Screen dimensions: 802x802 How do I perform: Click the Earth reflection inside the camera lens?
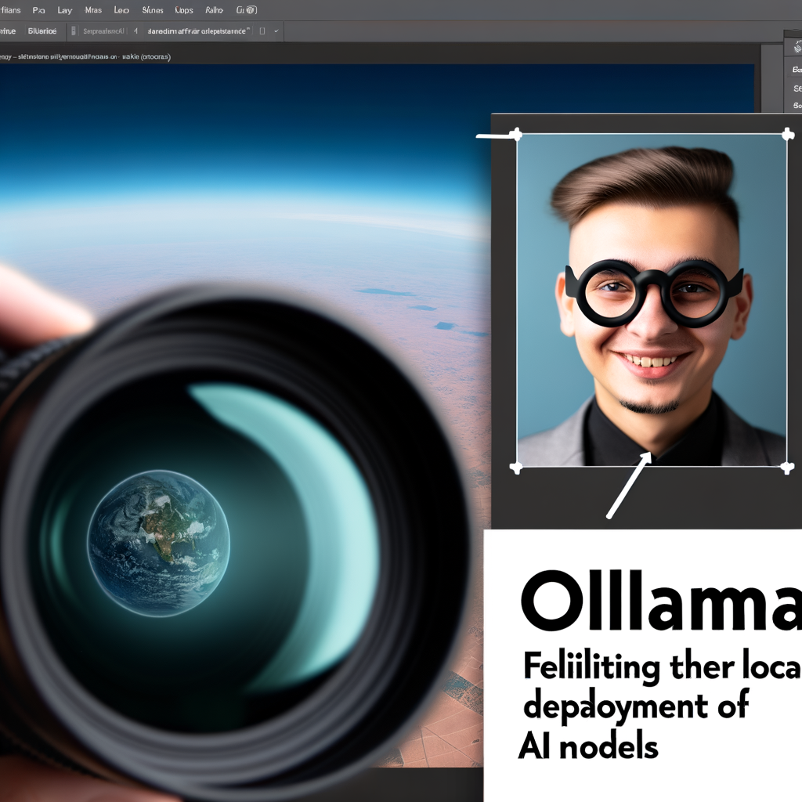(x=158, y=544)
